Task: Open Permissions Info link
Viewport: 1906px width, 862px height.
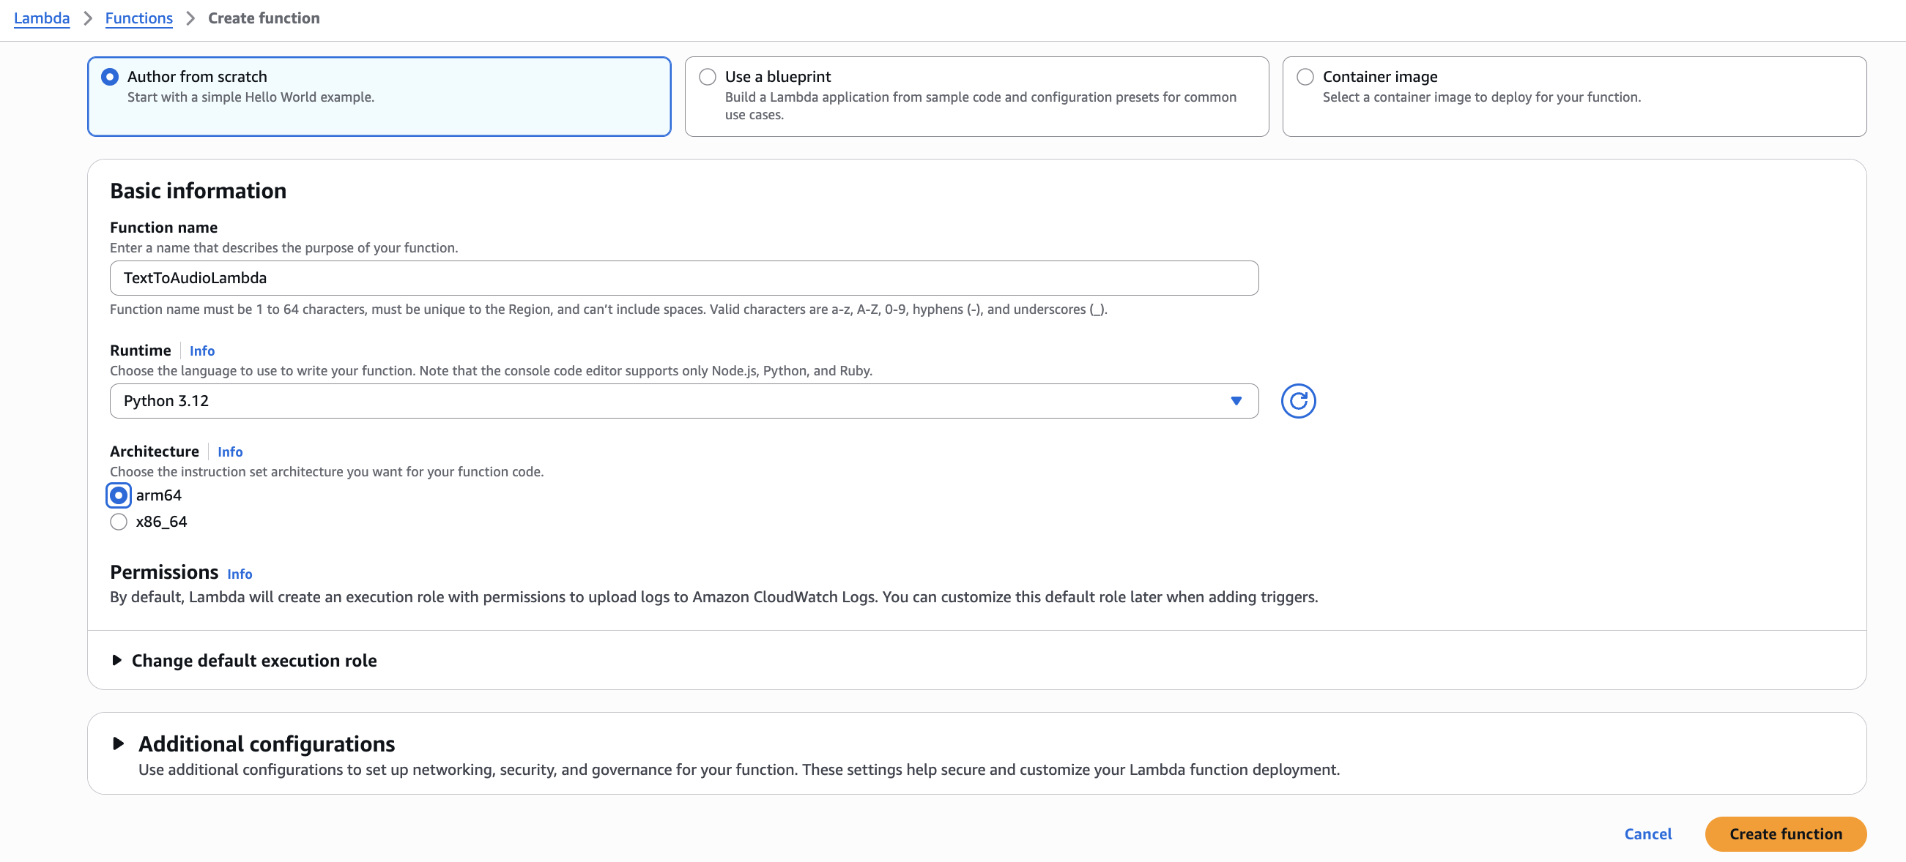Action: point(240,574)
